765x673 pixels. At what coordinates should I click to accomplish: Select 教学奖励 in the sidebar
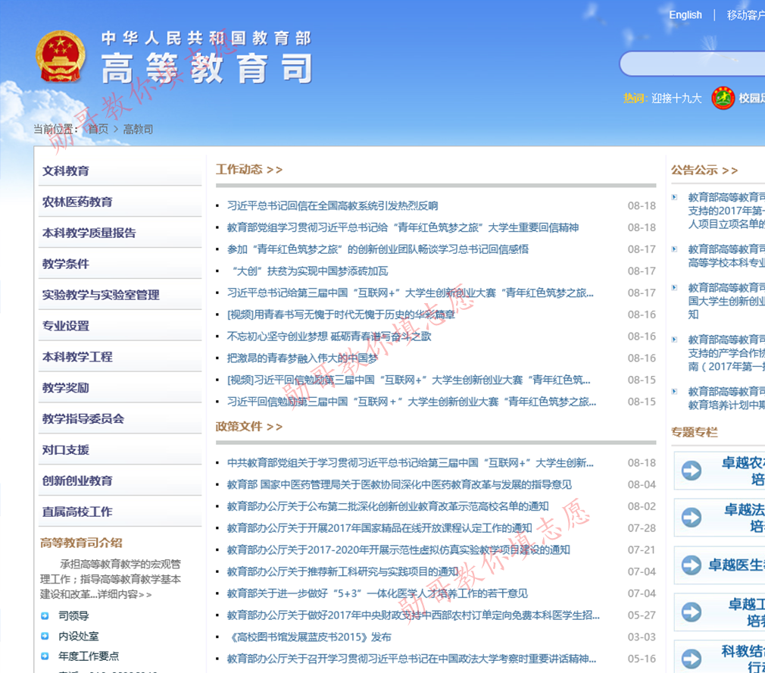click(x=66, y=388)
